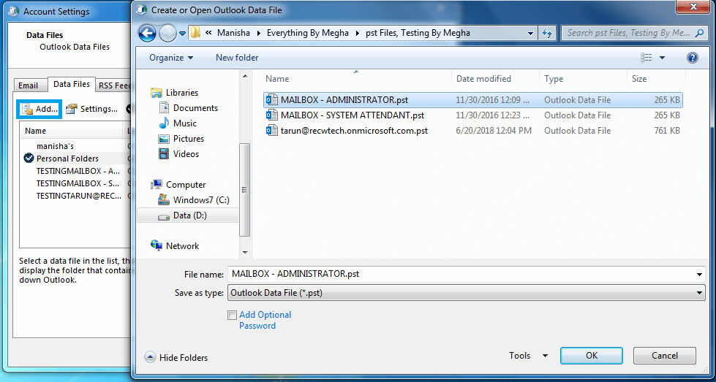This screenshot has height=382, width=716.
Task: Click the Outlook icon of the SYSTEM ATTENDANT.pst file
Action: 272,115
